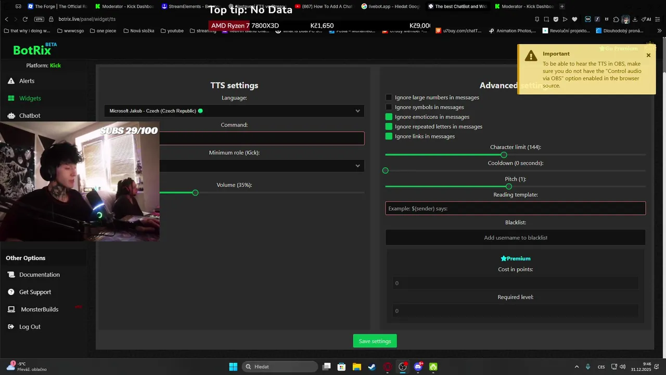
Task: Click the Add username to blacklist field
Action: pyautogui.click(x=515, y=238)
